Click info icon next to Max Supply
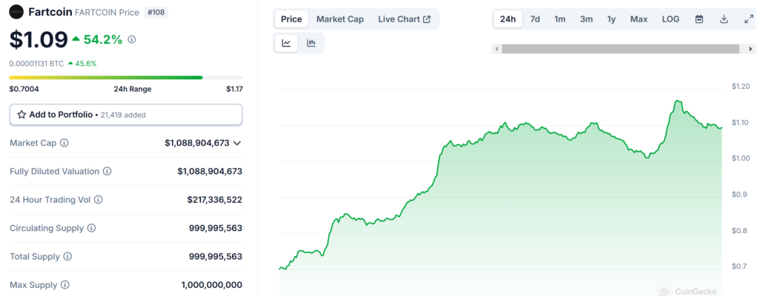Viewport: 759px width, 296px height. 64,285
